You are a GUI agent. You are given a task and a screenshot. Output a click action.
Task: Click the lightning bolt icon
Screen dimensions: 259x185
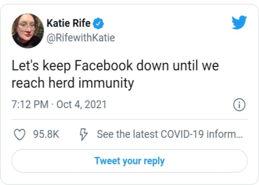pos(84,134)
